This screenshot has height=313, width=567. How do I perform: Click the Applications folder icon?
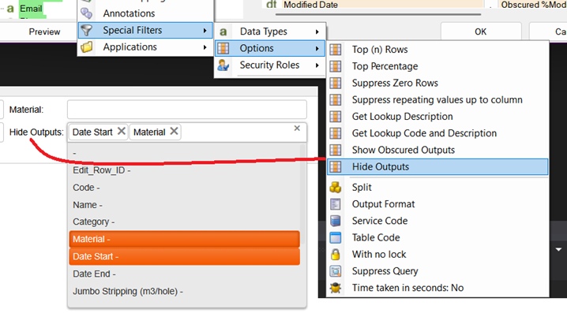(x=87, y=47)
